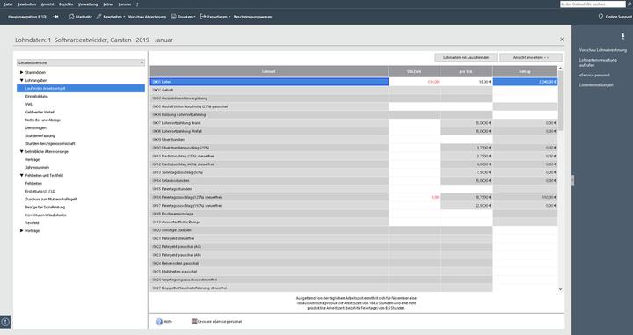Image resolution: width=633 pixels, height=335 pixels.
Task: Pin the right sidebar with pin icon
Action: (x=623, y=37)
